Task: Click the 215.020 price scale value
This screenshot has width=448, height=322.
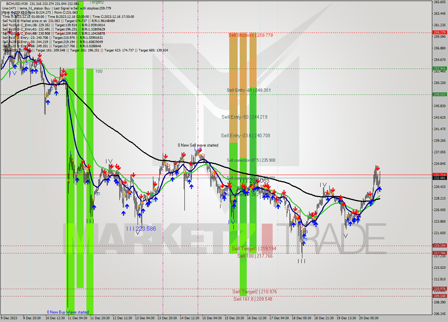Action: click(439, 268)
